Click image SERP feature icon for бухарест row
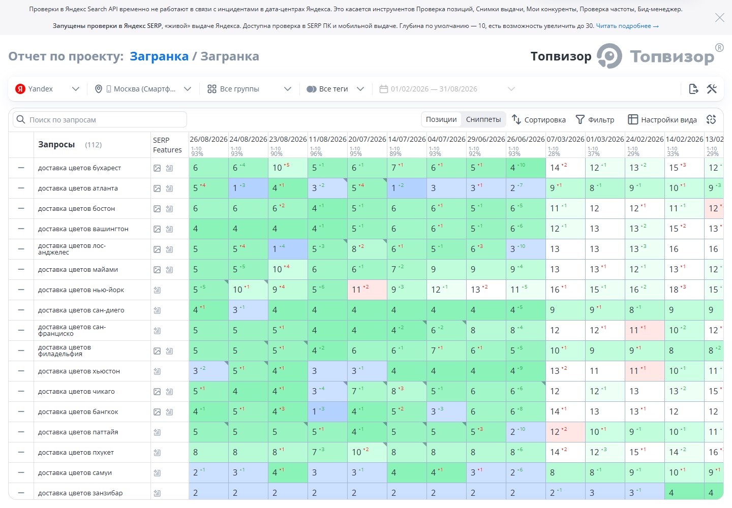732x508 pixels. 157,168
